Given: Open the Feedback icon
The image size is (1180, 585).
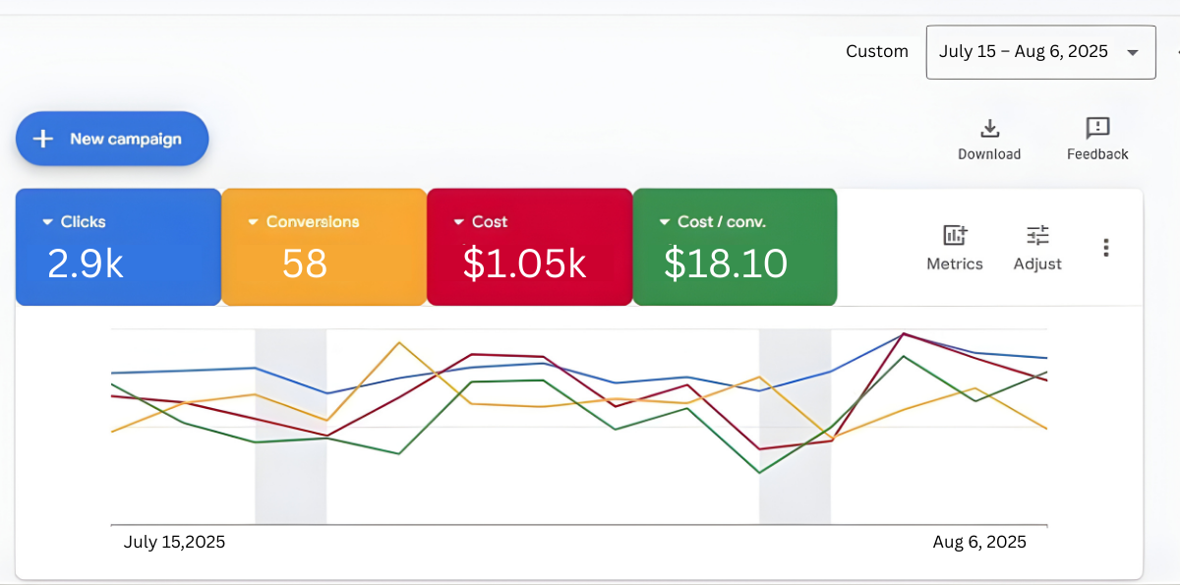Looking at the screenshot, I should coord(1097,129).
